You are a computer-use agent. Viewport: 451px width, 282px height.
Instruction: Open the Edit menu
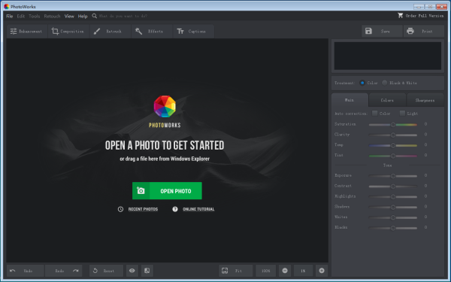point(21,16)
